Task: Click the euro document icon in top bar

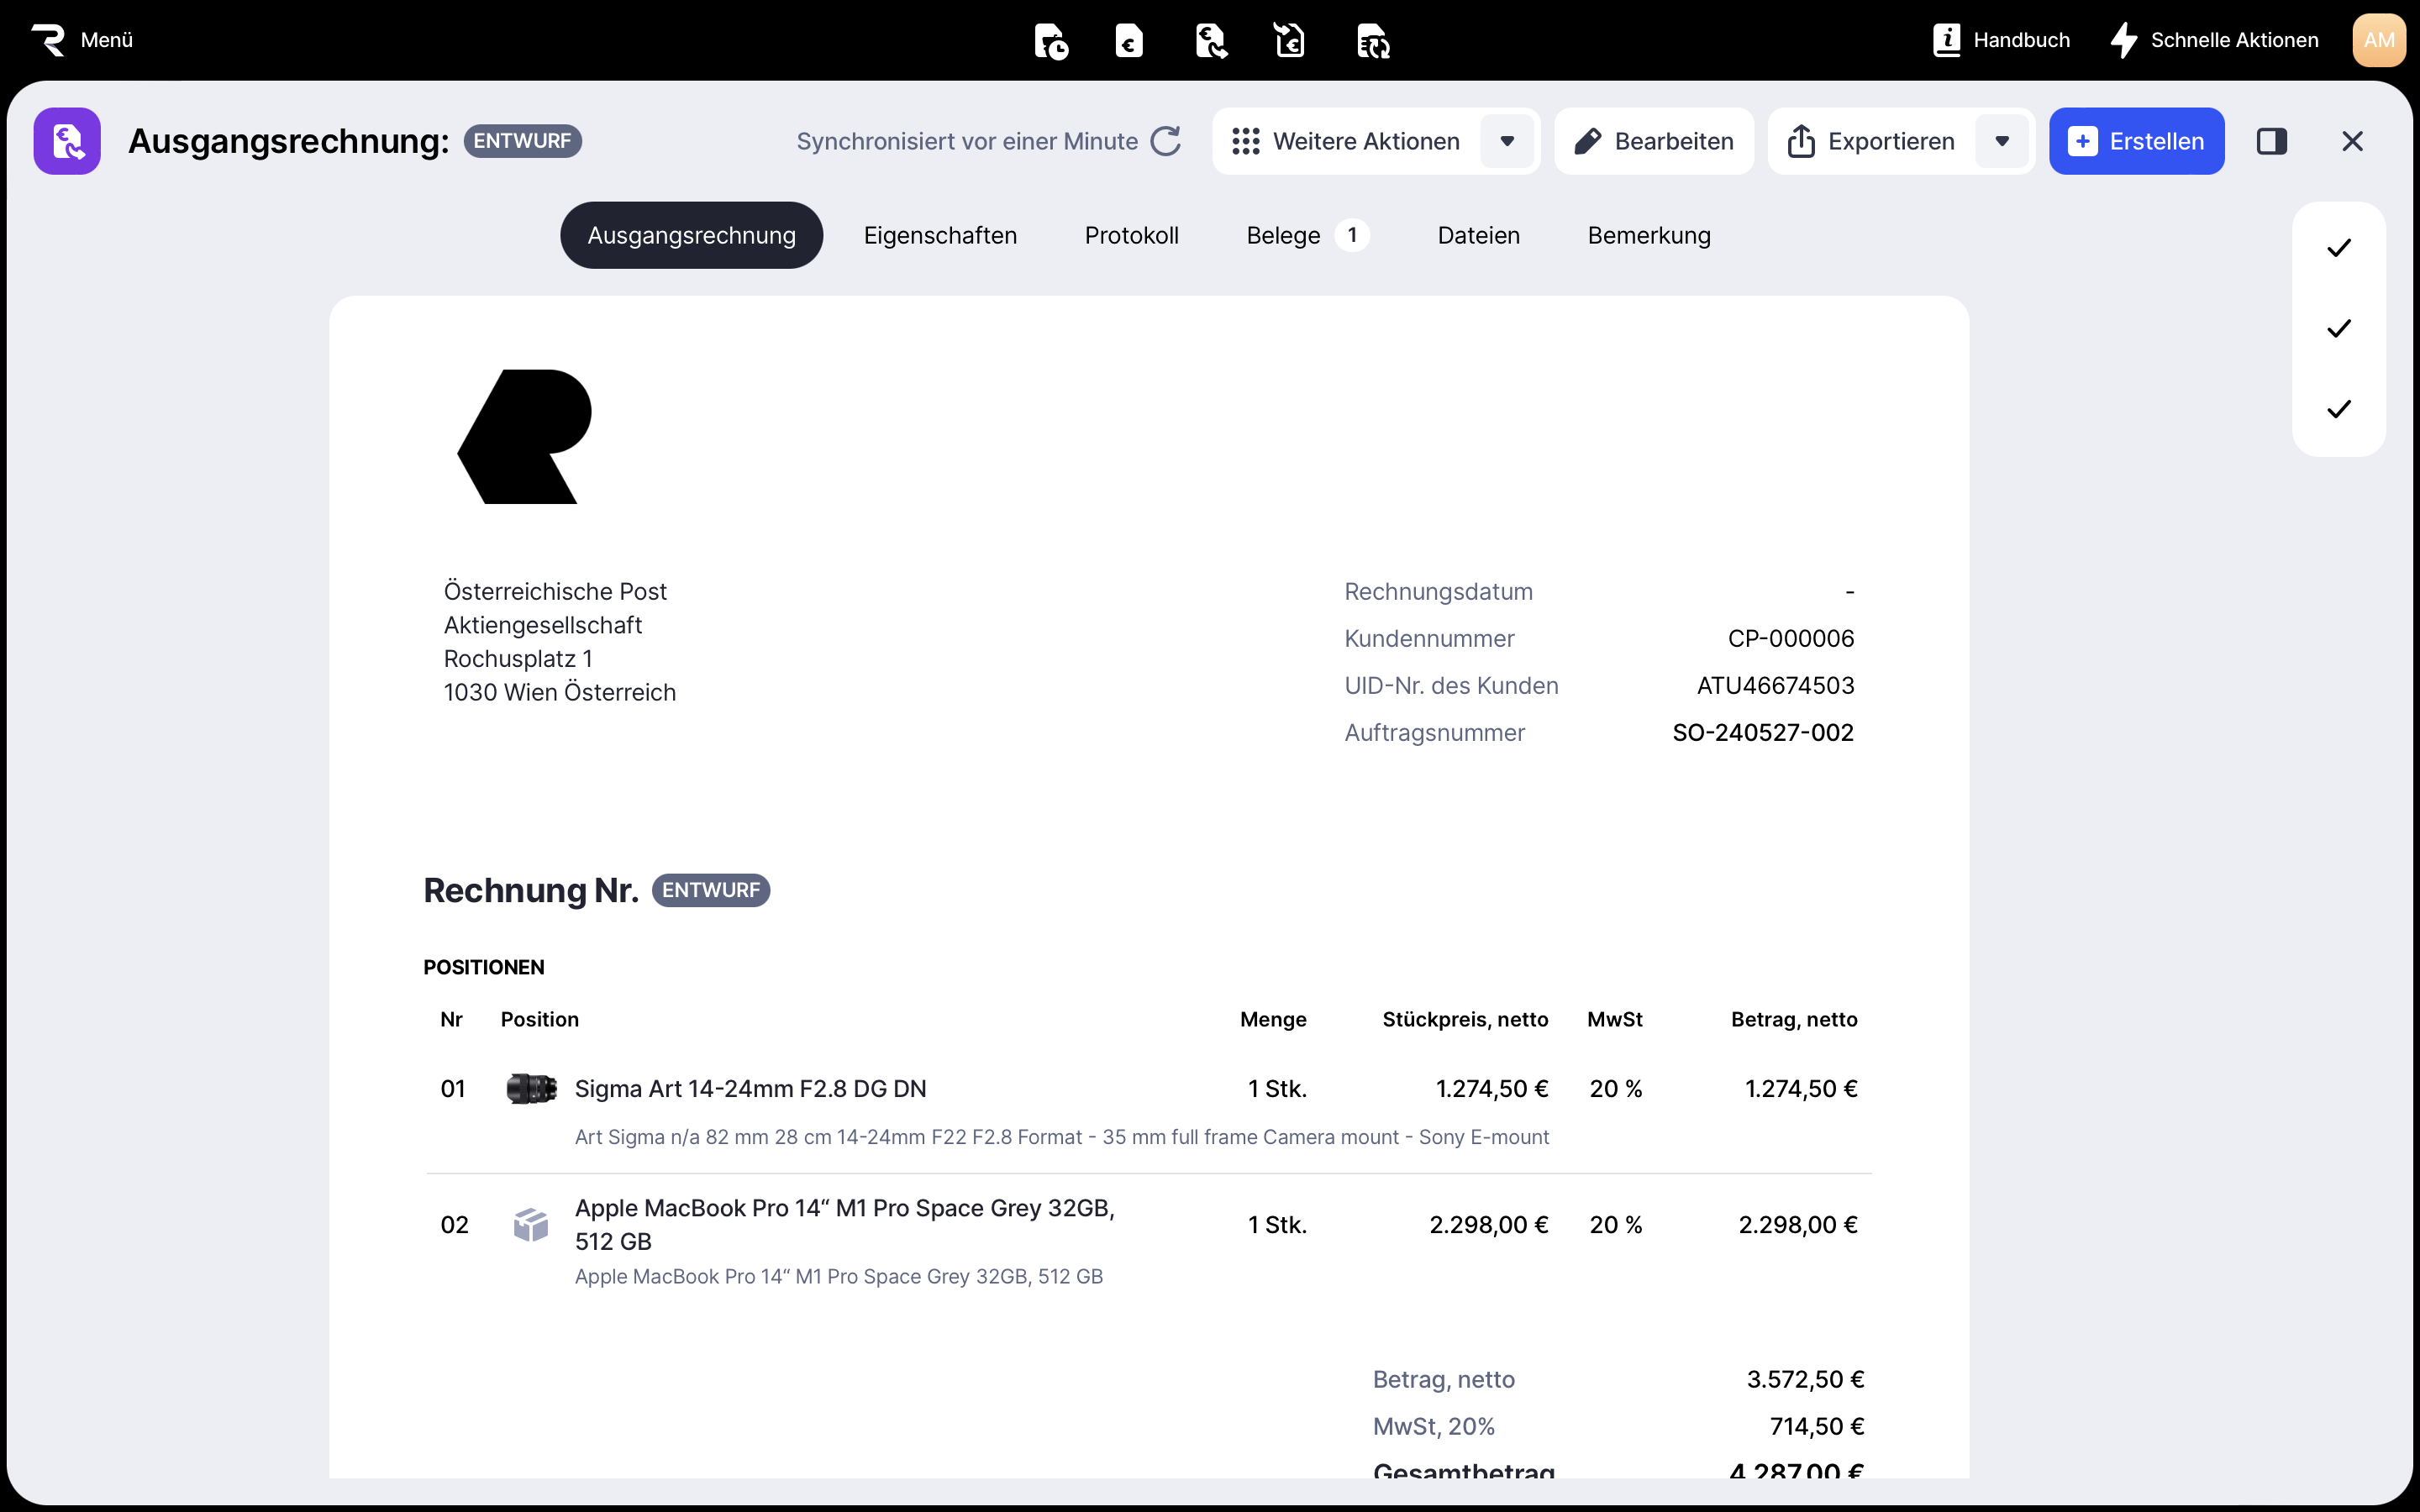Action: [x=1129, y=41]
